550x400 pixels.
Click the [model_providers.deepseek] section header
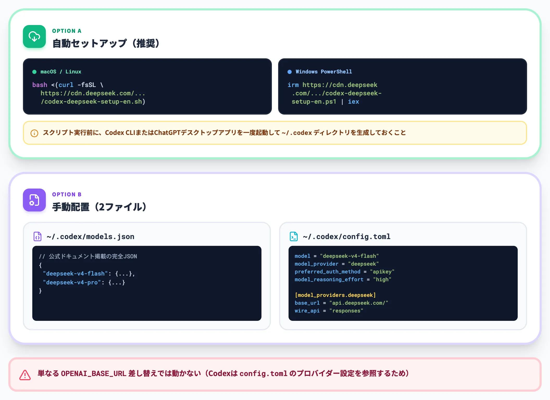(335, 295)
